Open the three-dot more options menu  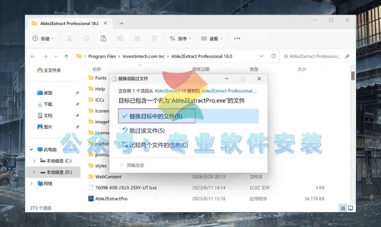[x=237, y=38]
